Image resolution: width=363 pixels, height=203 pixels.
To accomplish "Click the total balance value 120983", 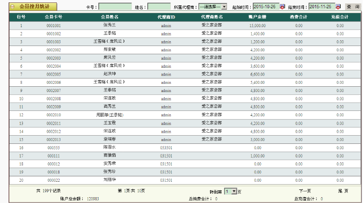I will [93, 199].
